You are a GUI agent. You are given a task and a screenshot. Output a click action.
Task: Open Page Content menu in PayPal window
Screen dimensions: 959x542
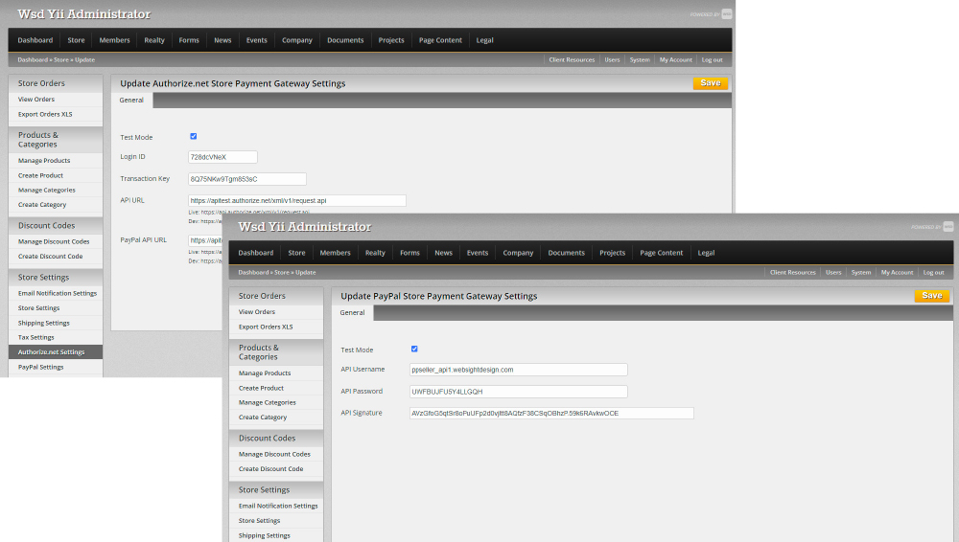[661, 253]
